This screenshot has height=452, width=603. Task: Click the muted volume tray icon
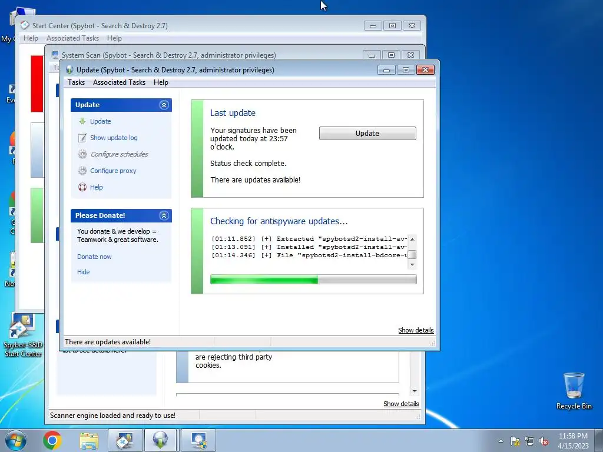[x=544, y=441]
